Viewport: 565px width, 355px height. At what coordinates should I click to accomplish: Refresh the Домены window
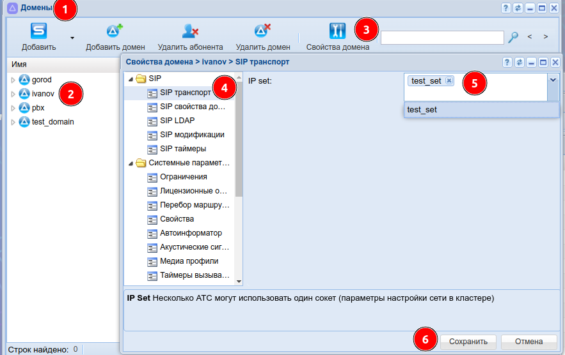point(518,8)
